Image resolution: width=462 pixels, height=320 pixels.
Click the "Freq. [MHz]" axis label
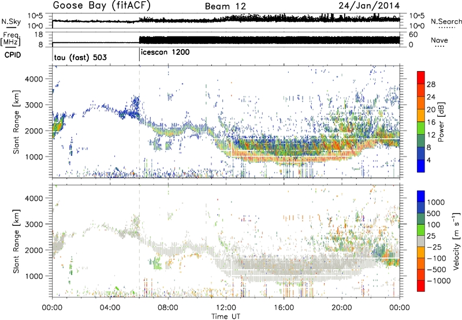12,39
